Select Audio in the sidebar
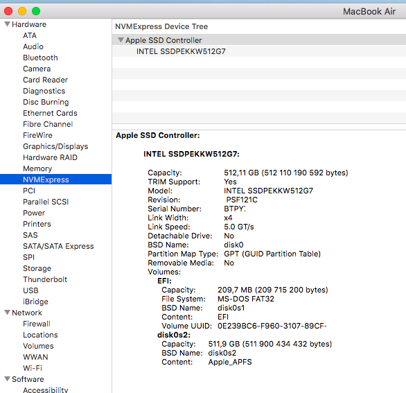 [x=33, y=46]
